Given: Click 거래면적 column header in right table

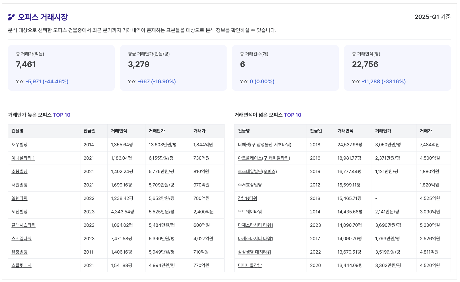Looking at the screenshot, I should pos(345,131).
